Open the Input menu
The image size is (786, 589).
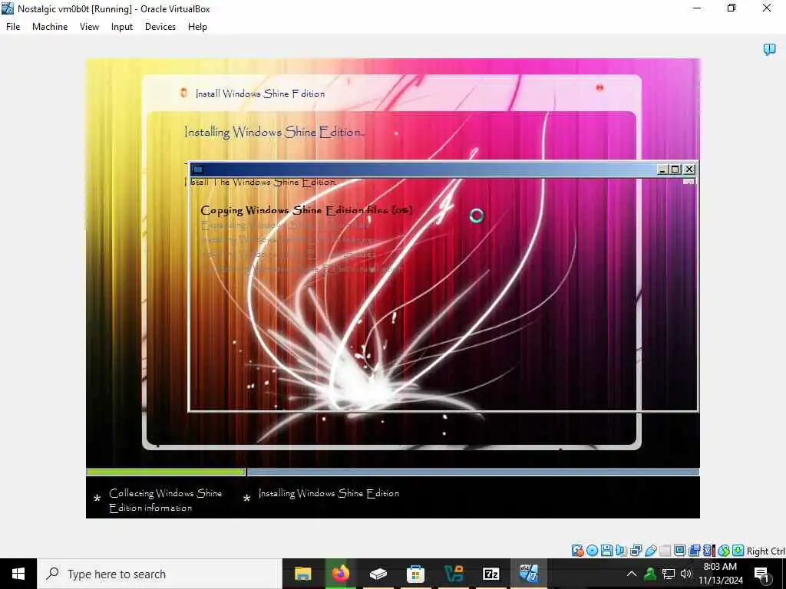point(122,27)
